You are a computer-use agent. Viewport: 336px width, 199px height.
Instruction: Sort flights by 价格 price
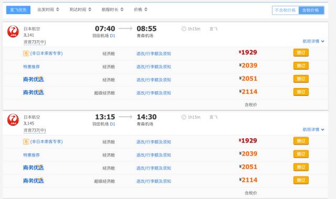[x=141, y=9]
